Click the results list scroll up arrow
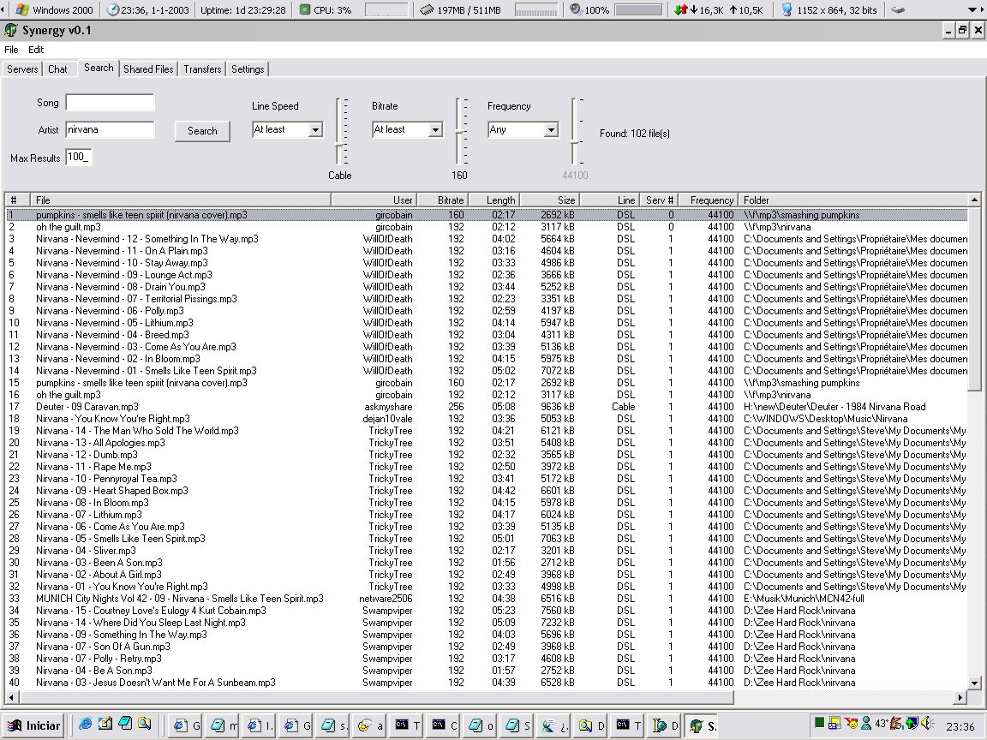 pos(974,200)
